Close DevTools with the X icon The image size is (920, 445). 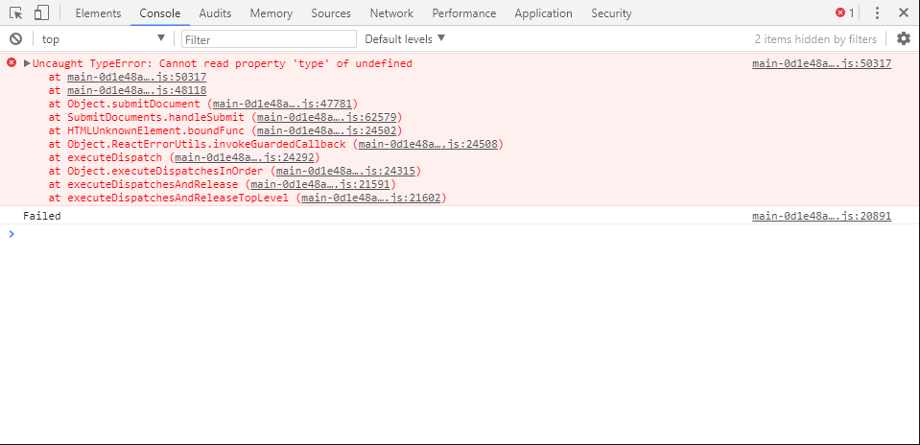[904, 12]
